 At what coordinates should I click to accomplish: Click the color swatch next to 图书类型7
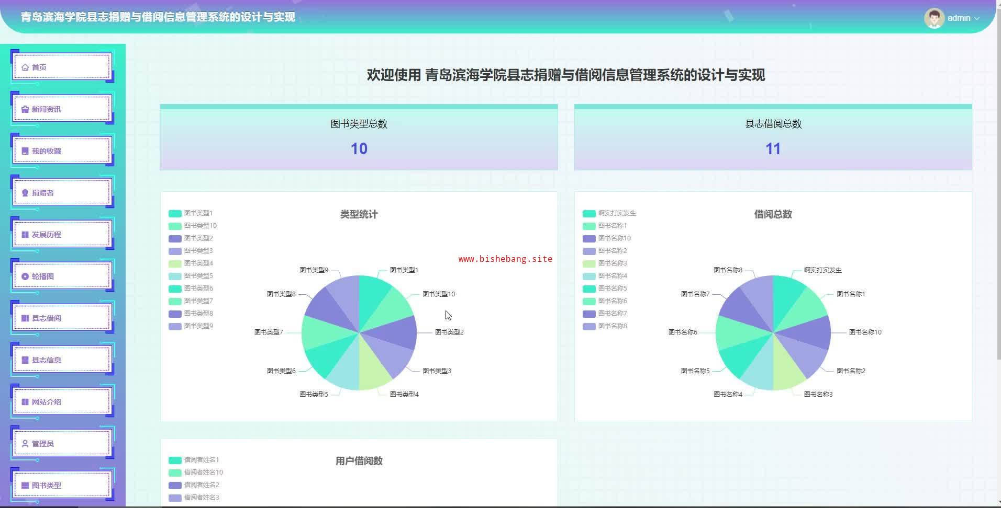point(175,301)
